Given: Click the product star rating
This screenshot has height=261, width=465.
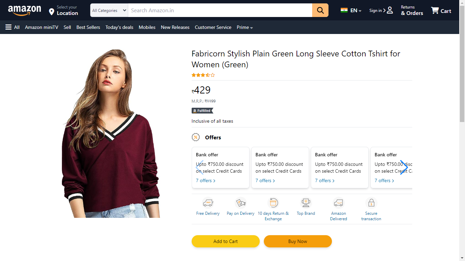Looking at the screenshot, I should click(203, 75).
